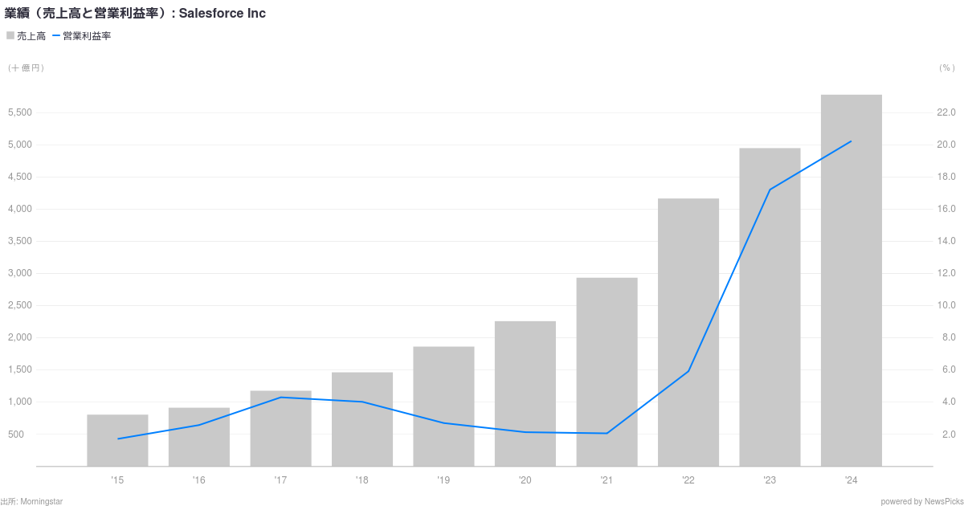This screenshot has width=964, height=506.
Task: Toggle the 営業利益率 legend entry
Action: tap(81, 36)
